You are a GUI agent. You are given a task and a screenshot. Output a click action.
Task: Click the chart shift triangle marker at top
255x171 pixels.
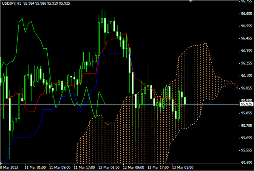pos(190,1)
